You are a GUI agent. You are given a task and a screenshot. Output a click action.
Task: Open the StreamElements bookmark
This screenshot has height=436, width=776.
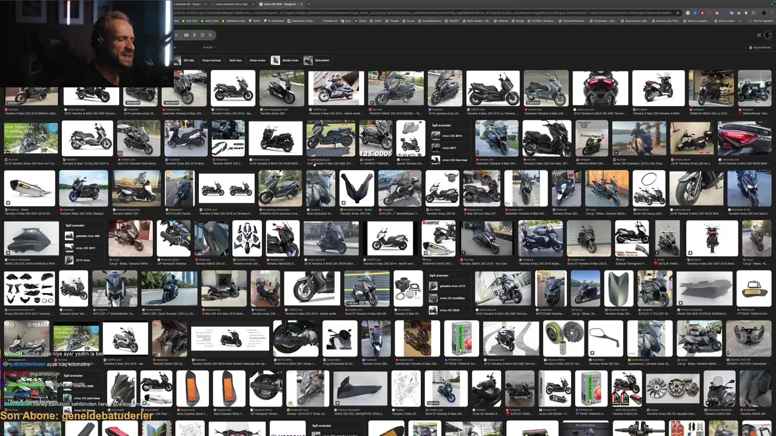(x=430, y=21)
